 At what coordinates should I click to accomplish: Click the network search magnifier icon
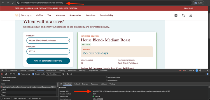(x=14, y=74)
